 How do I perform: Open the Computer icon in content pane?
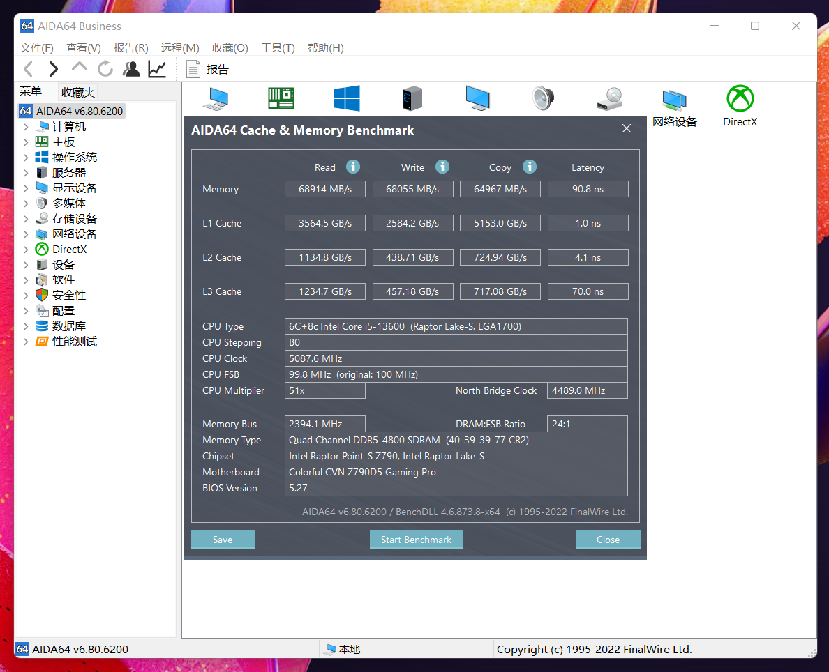pyautogui.click(x=216, y=98)
